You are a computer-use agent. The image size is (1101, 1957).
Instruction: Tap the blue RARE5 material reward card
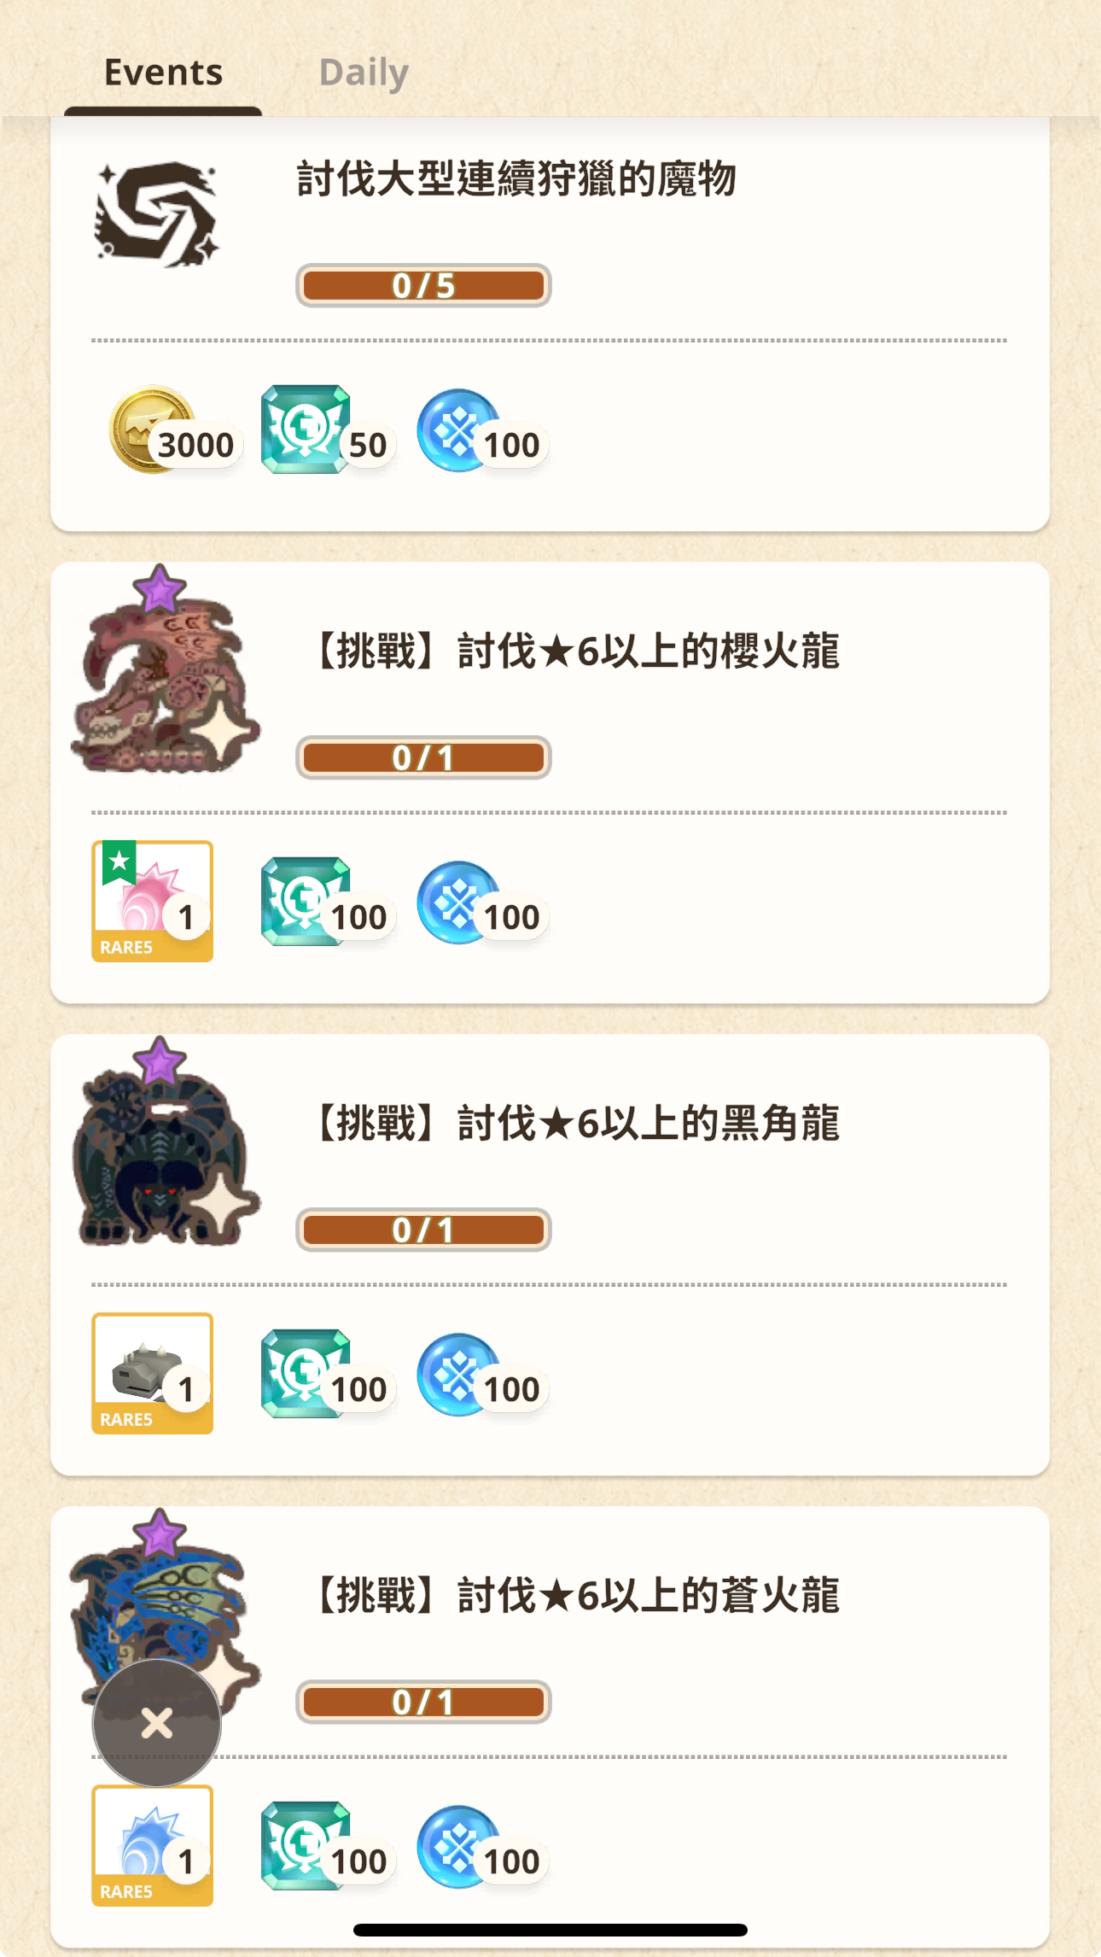click(153, 1845)
